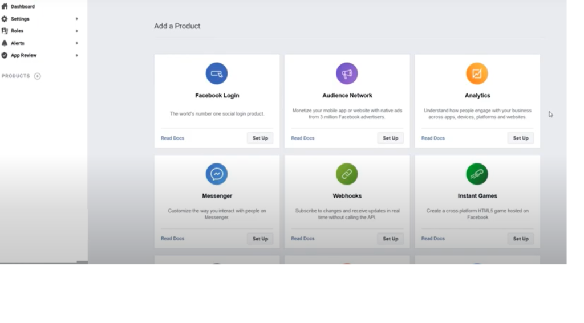This screenshot has width=584, height=323.
Task: Set Up Messenger product
Action: point(260,239)
